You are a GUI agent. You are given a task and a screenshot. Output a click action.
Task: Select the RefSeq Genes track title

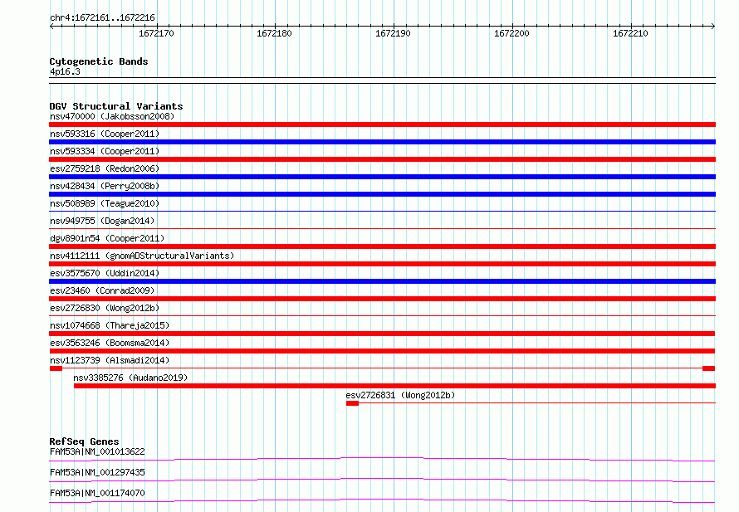[x=85, y=441]
